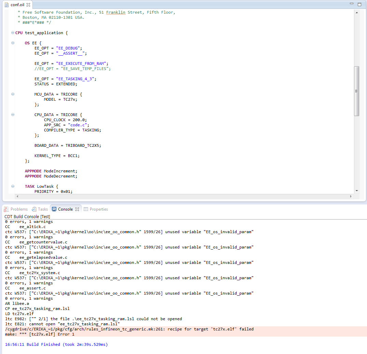Viewport: 367px width, 354px height.
Task: Click editor vertical scrollbar up arrow
Action: (x=357, y=13)
